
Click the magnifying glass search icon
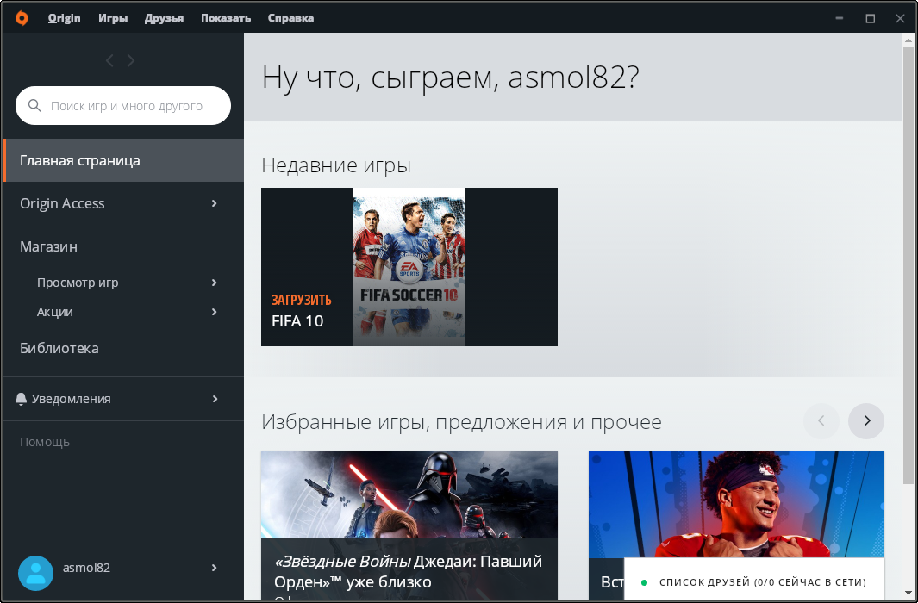34,106
